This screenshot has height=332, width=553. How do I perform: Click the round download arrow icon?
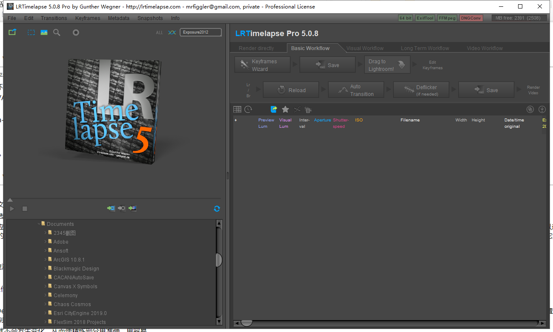(542, 109)
